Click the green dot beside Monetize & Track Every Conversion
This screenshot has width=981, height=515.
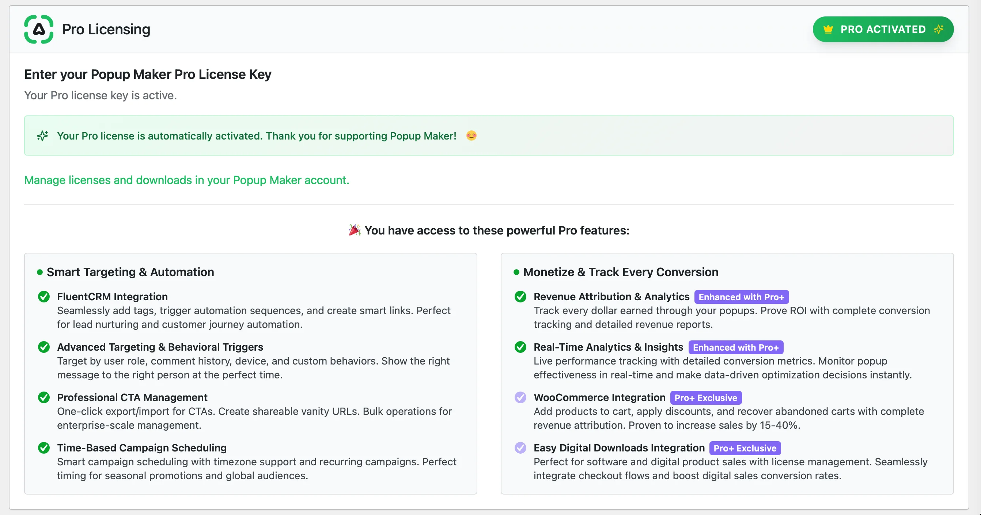(x=516, y=272)
